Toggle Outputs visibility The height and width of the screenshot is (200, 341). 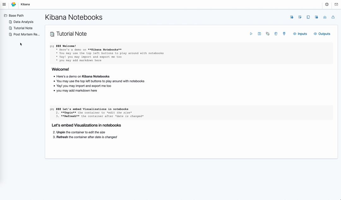[322, 34]
